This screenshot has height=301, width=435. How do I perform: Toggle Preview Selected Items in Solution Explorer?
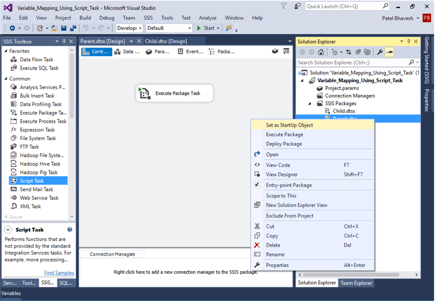390,52
